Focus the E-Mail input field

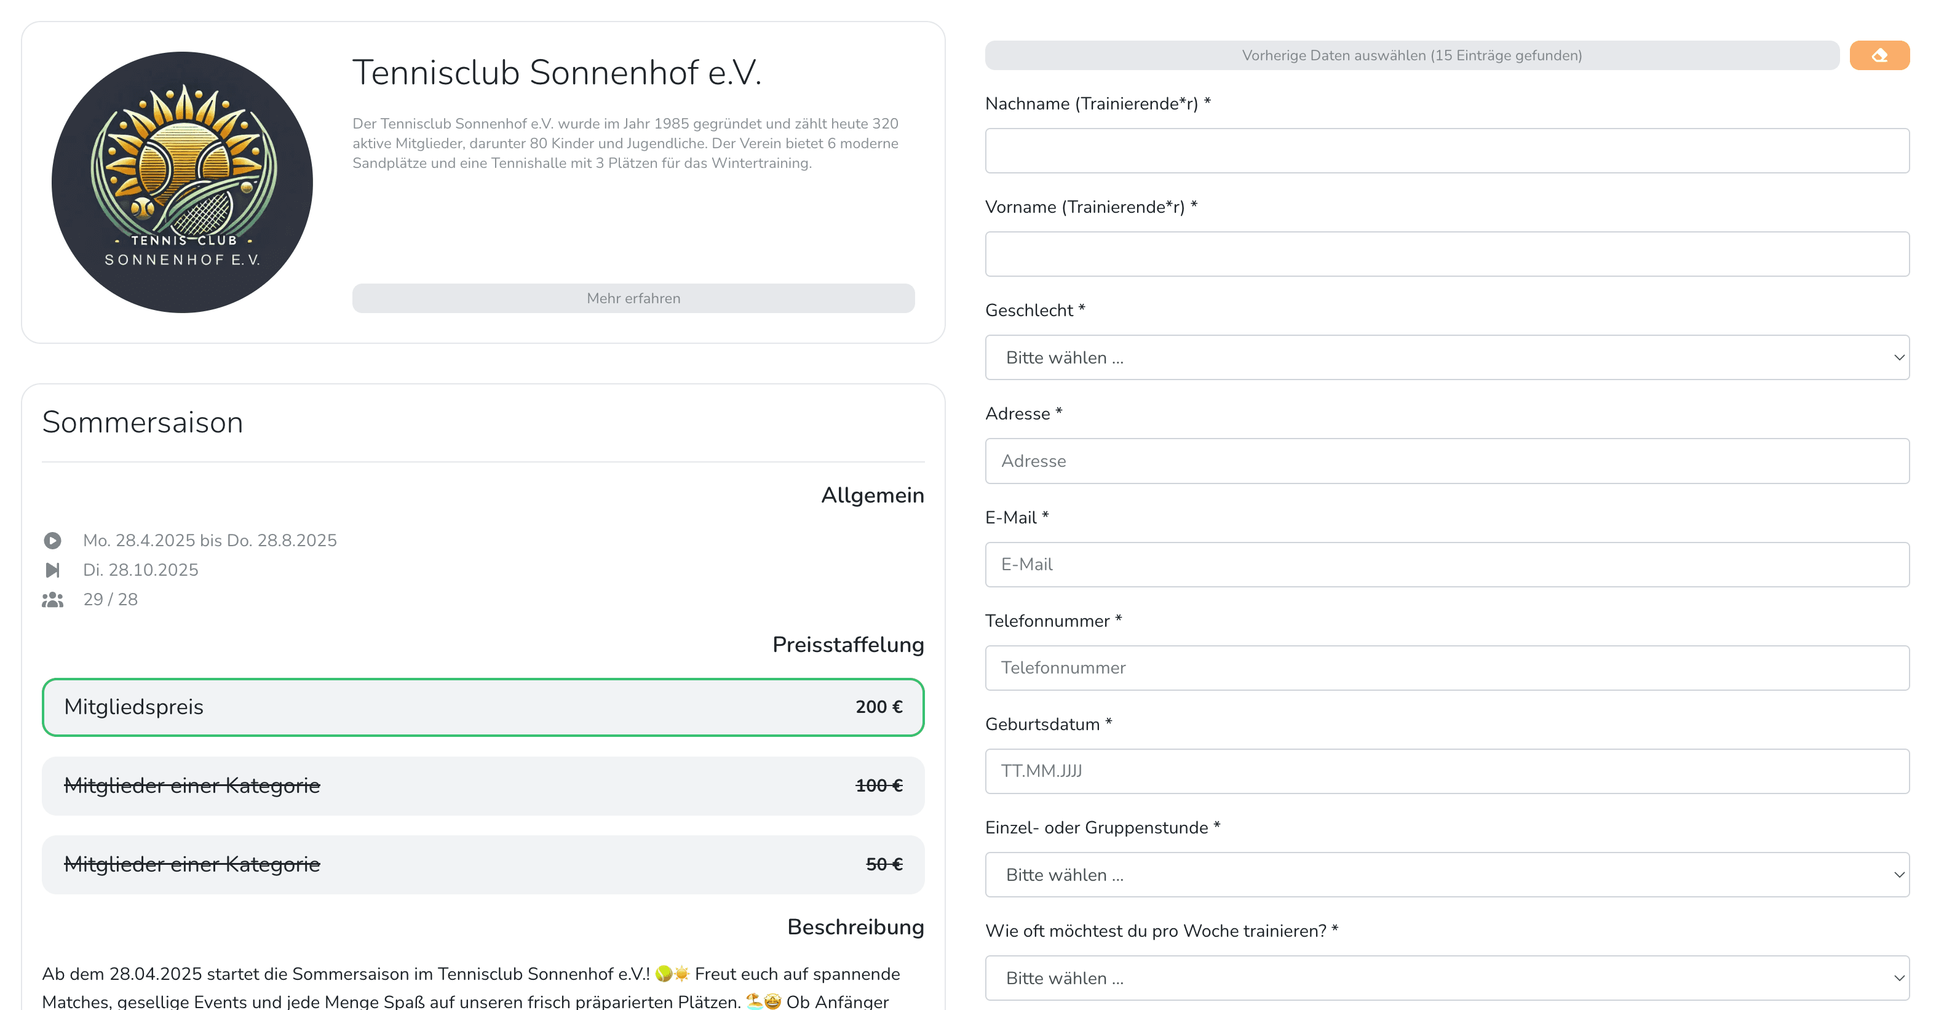[x=1446, y=565]
